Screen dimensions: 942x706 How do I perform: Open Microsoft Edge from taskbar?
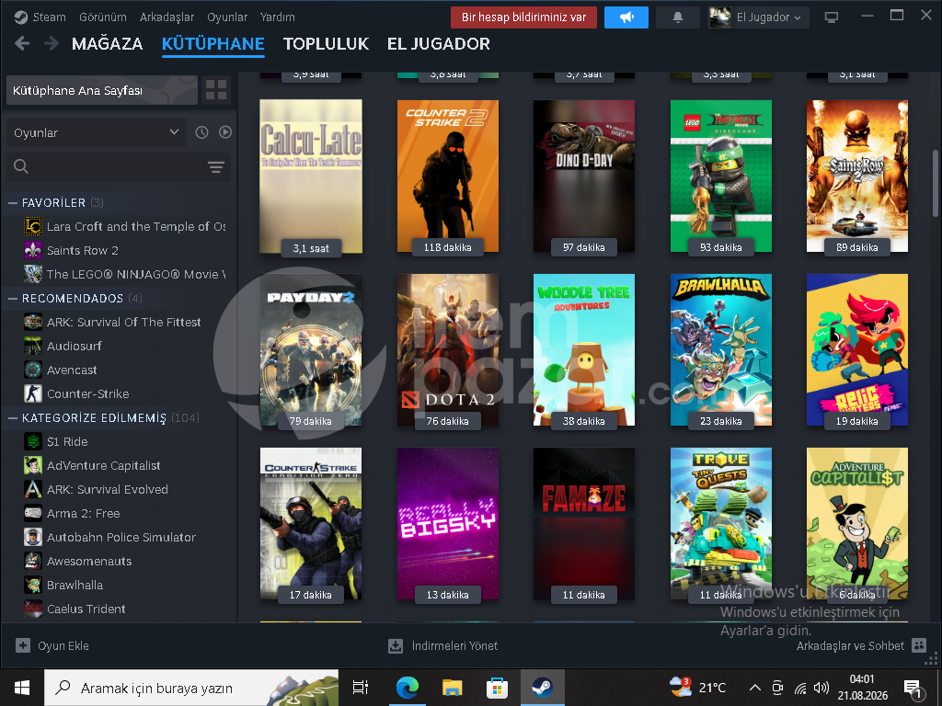pos(408,688)
